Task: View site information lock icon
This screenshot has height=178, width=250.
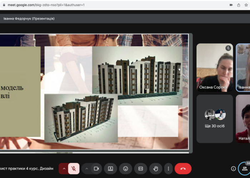Action: 4,5
